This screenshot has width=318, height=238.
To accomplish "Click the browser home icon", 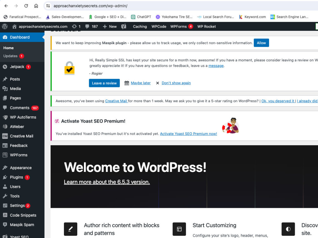I will (x=36, y=6).
